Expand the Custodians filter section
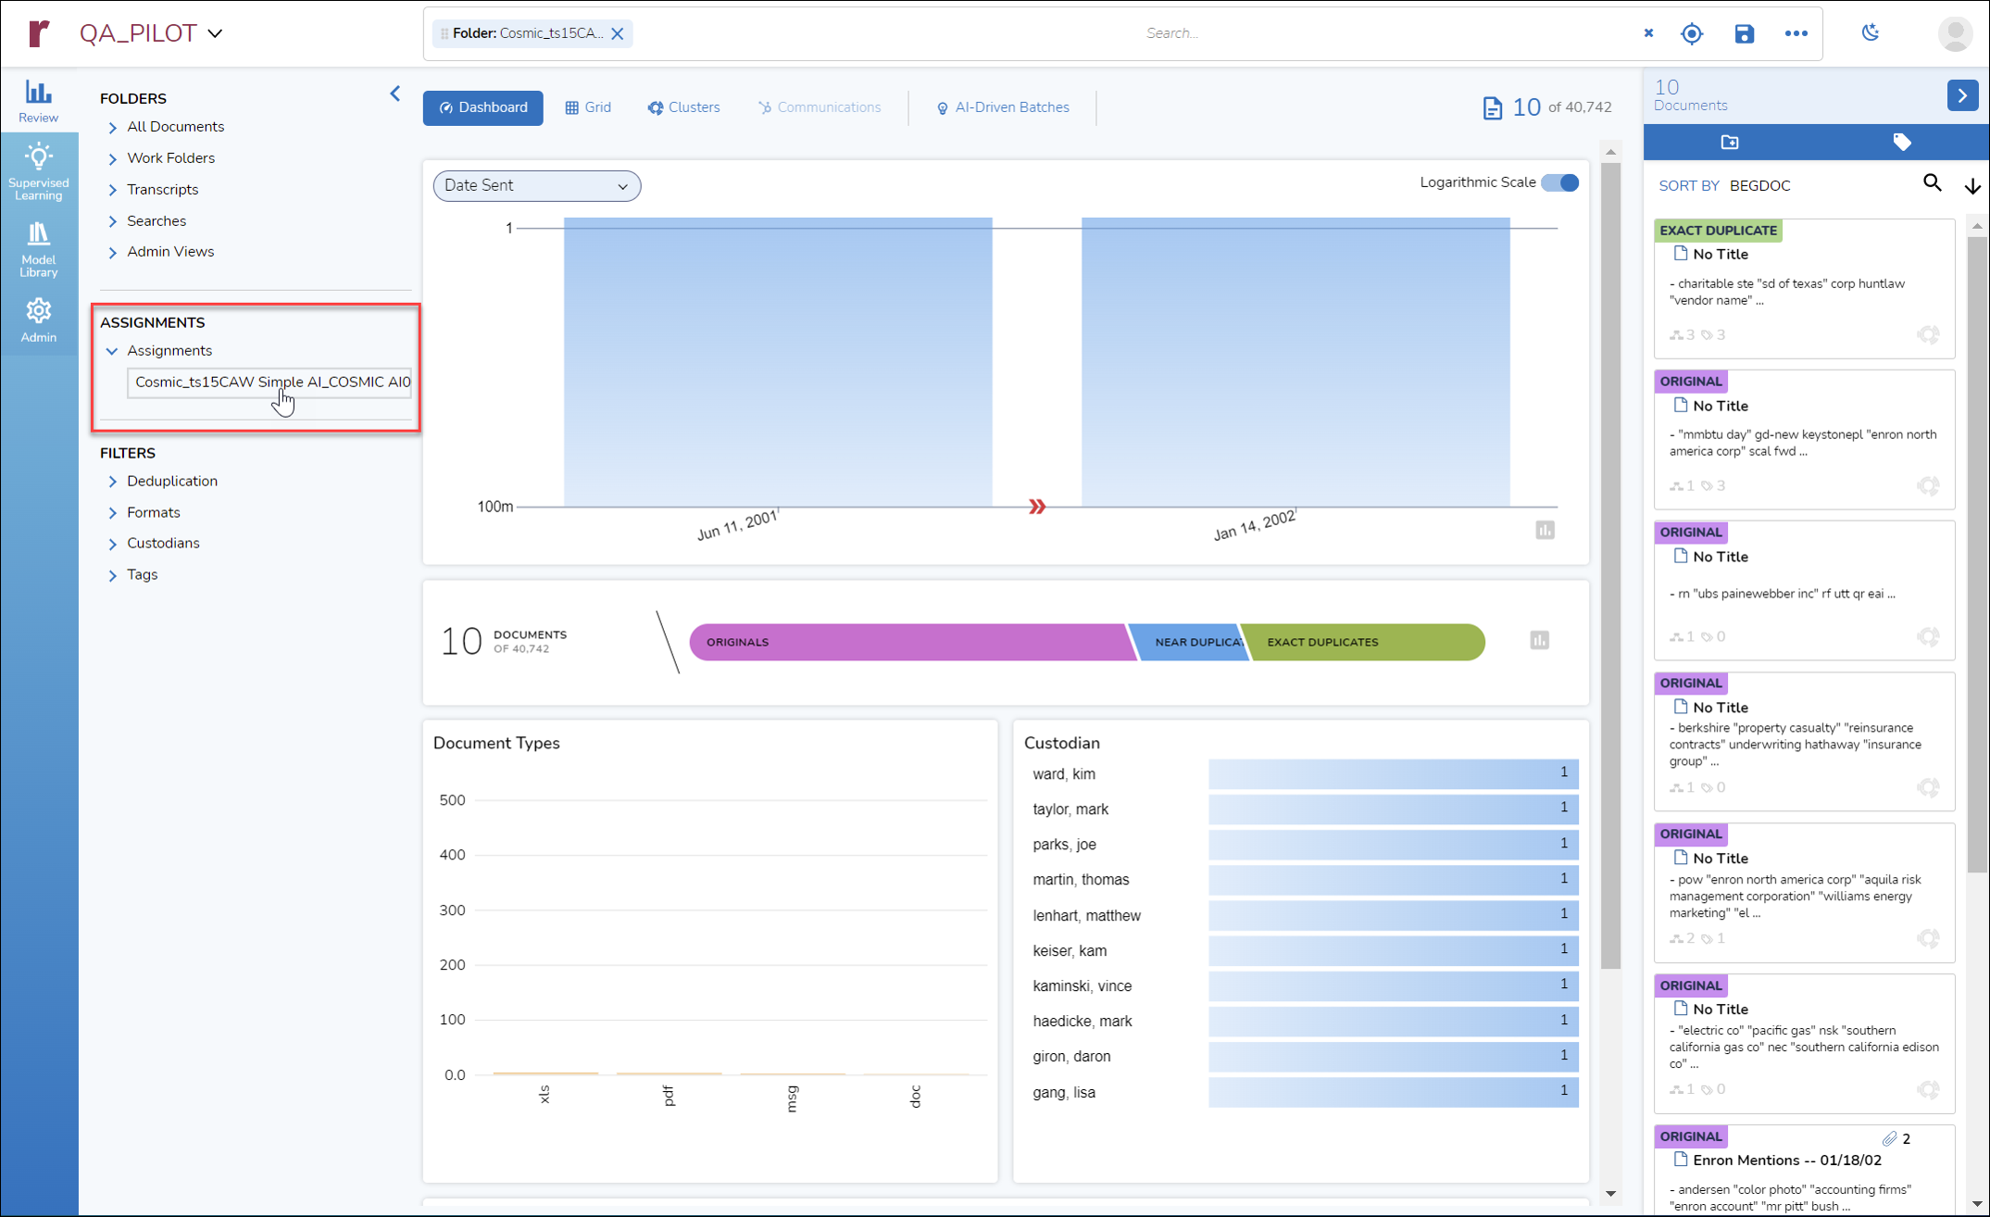Screen dimensions: 1990x1217 112,543
